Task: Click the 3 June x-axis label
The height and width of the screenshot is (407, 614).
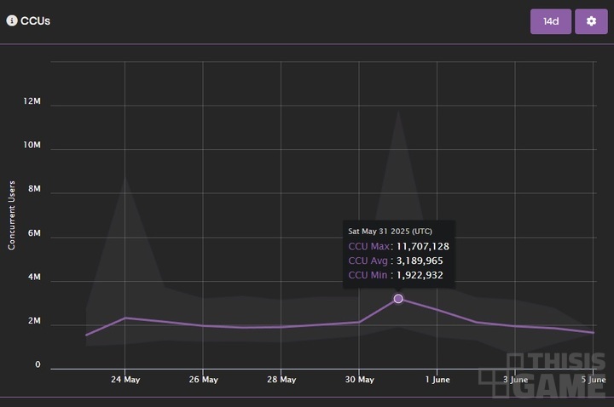Action: click(515, 380)
